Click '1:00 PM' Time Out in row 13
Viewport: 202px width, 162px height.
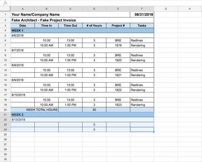coord(70,75)
